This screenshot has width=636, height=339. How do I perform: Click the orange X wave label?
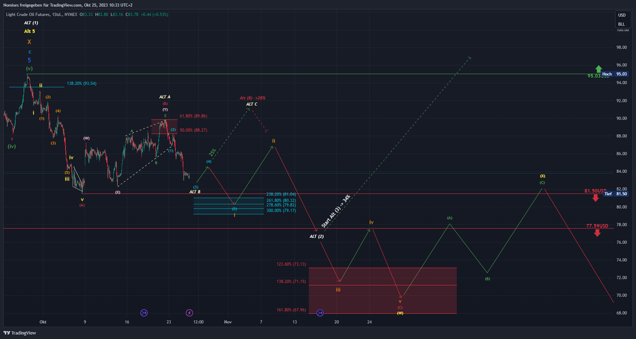tap(29, 42)
